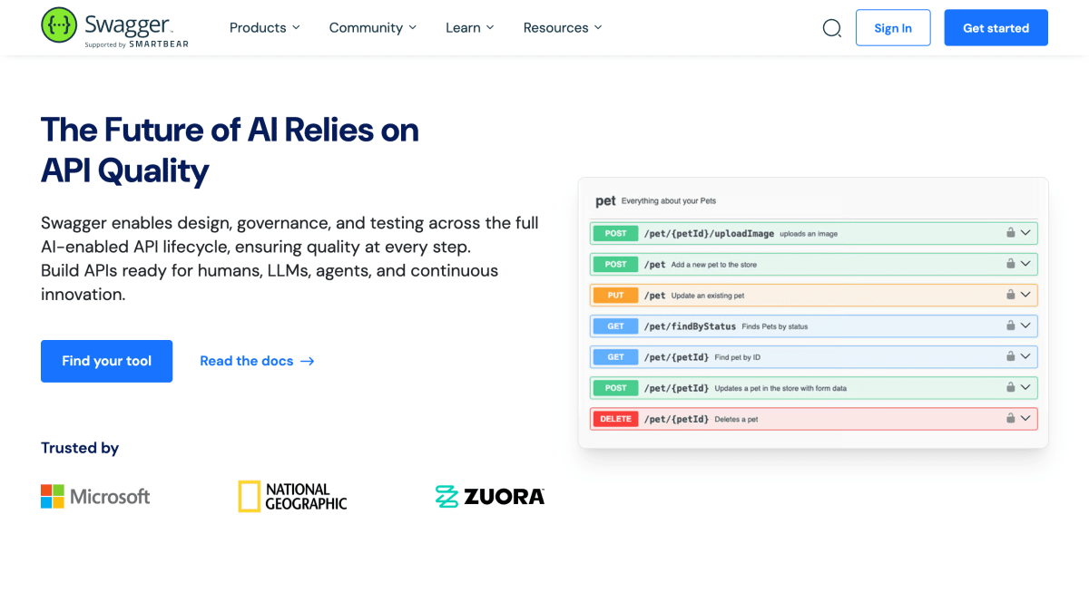This screenshot has width=1089, height=612.
Task: Open the Products menu
Action: pyautogui.click(x=264, y=28)
